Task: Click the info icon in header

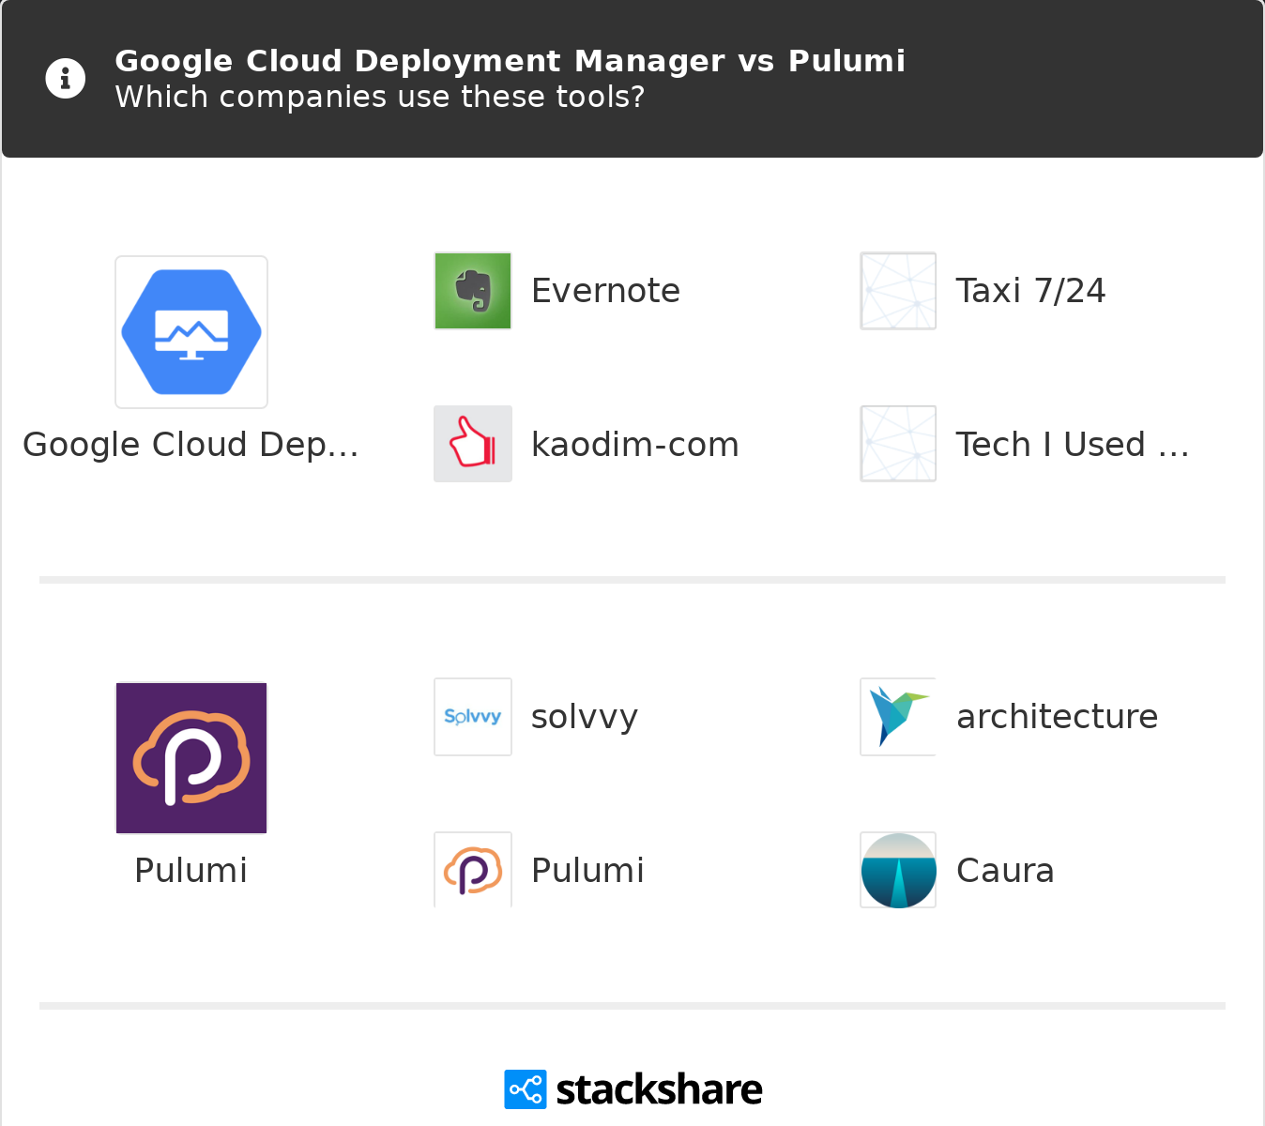Action: [66, 79]
